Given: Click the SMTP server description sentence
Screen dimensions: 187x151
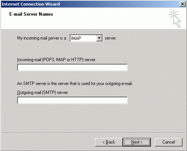Looking at the screenshot, I should [75, 84].
